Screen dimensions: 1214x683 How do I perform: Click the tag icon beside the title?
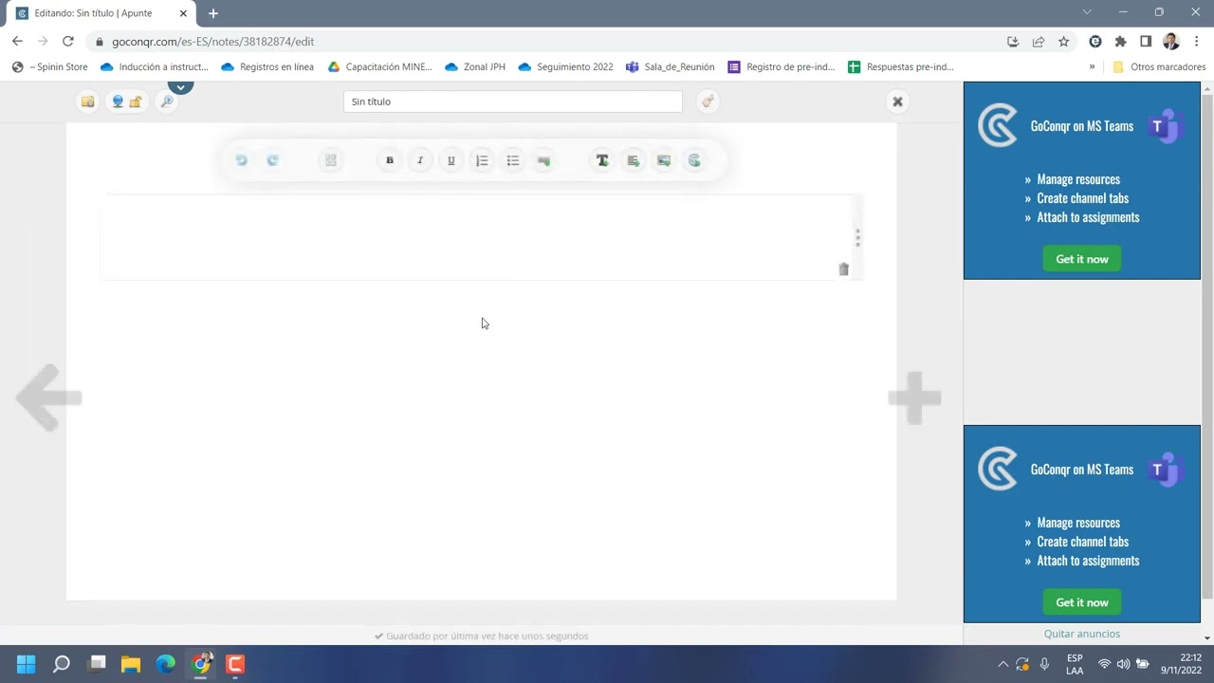[707, 102]
